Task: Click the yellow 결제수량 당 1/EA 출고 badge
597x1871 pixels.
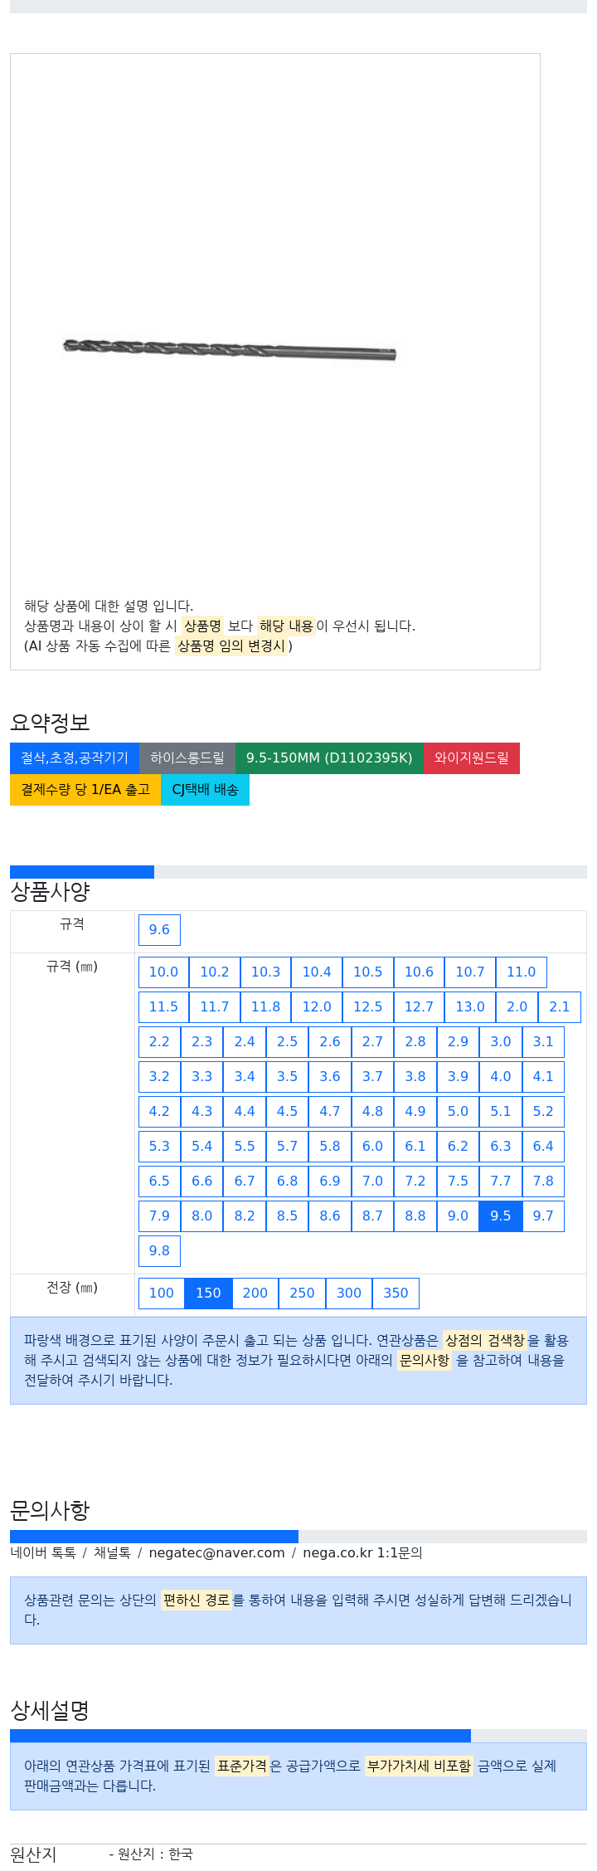Action: tap(85, 790)
